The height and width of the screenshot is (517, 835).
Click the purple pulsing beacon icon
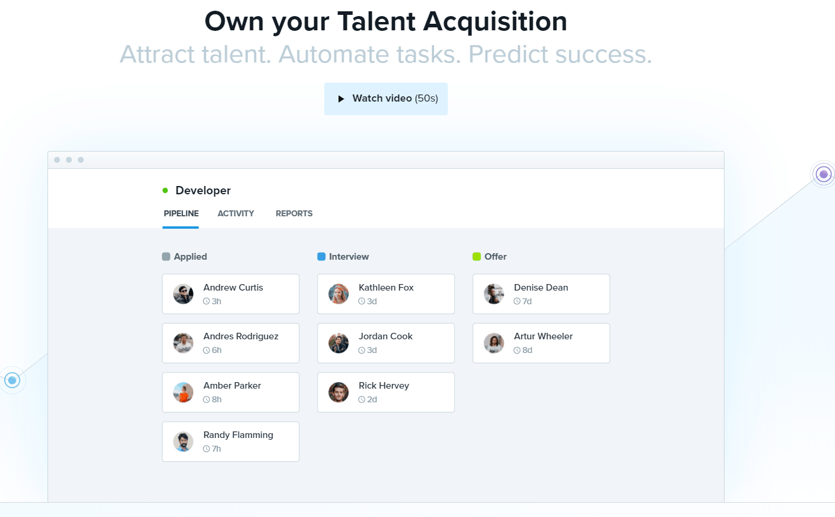pyautogui.click(x=823, y=174)
